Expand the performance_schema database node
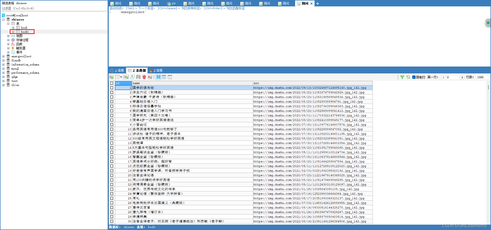The height and width of the screenshot is (230, 491). (3, 73)
